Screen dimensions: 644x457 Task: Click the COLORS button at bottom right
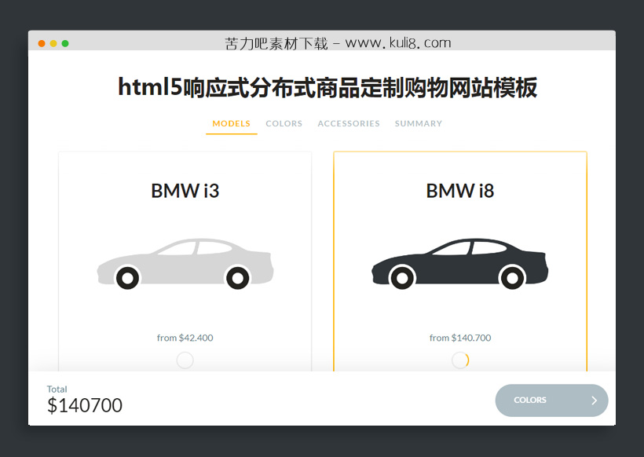[551, 400]
